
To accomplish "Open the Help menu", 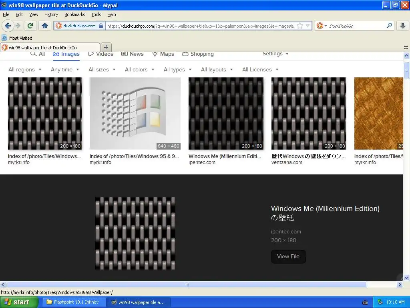I will [x=111, y=14].
